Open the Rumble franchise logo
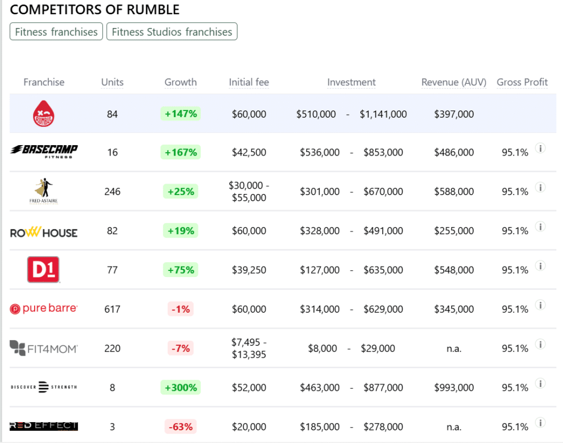Screen dimensions: 563x443 point(43,114)
